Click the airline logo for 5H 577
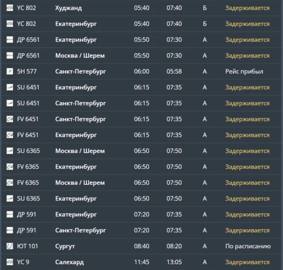Viewport: 283px width, 270px height. coord(10,71)
